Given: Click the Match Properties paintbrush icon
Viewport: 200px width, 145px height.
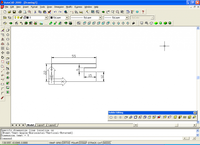Looking at the screenshot, I should [x=49, y=12].
